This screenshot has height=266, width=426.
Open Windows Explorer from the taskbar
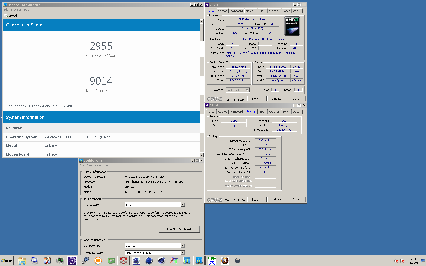click(x=22, y=261)
